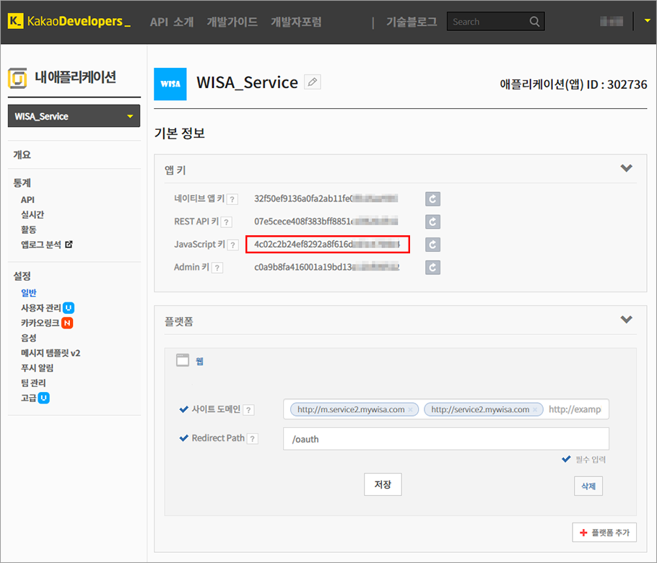
Task: Click the JavaScript key value text
Action: click(327, 245)
